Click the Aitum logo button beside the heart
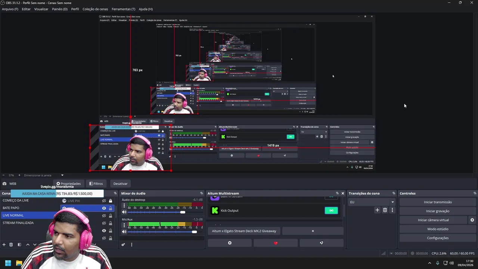The height and width of the screenshot is (269, 478). (x=322, y=243)
